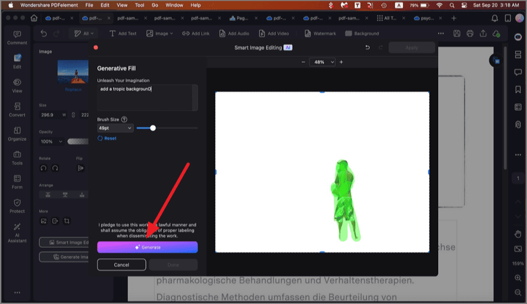Open the View menu
The height and width of the screenshot is (304, 527).
(122, 5)
